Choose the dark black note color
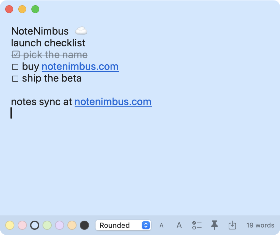 click(84, 225)
